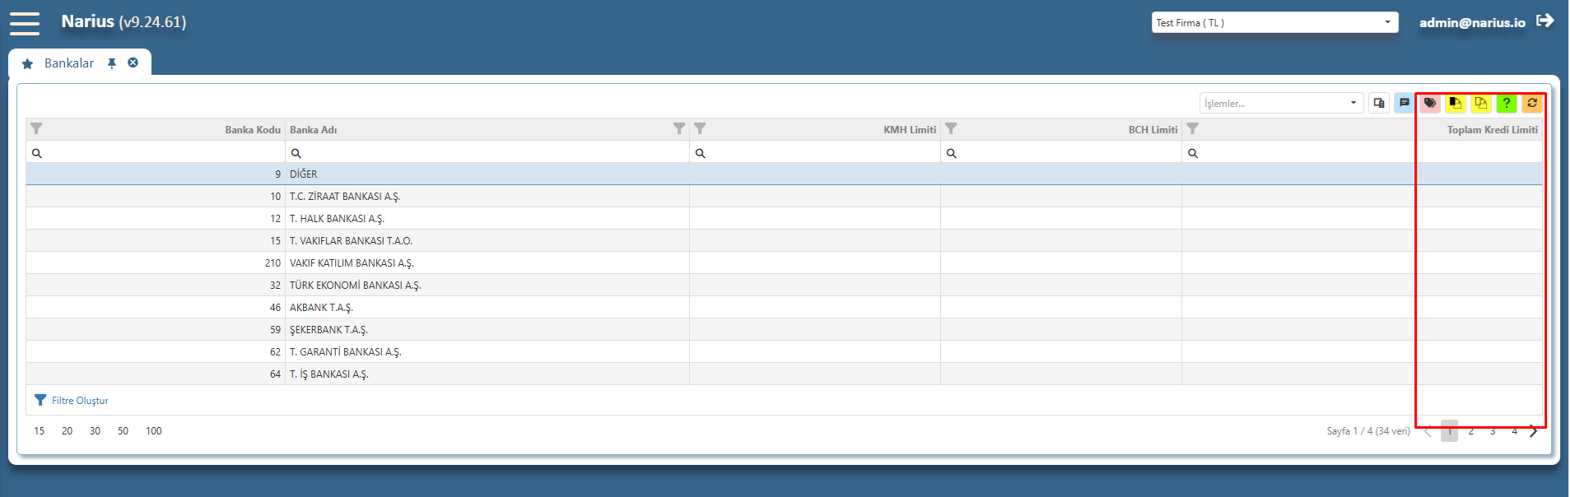Select the T. GARANTİ BANKASI A.Ş. row
Image resolution: width=1570 pixels, height=497 pixels.
click(x=784, y=352)
